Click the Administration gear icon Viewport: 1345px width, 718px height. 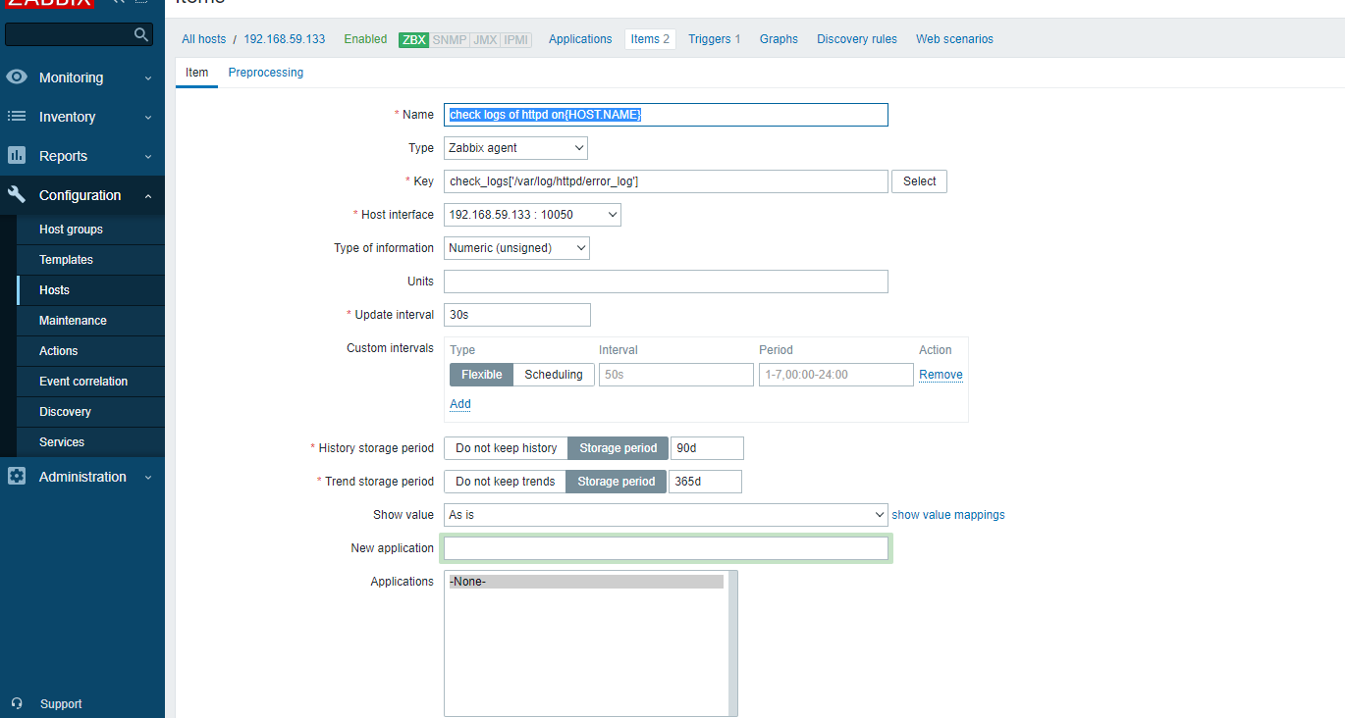(17, 477)
